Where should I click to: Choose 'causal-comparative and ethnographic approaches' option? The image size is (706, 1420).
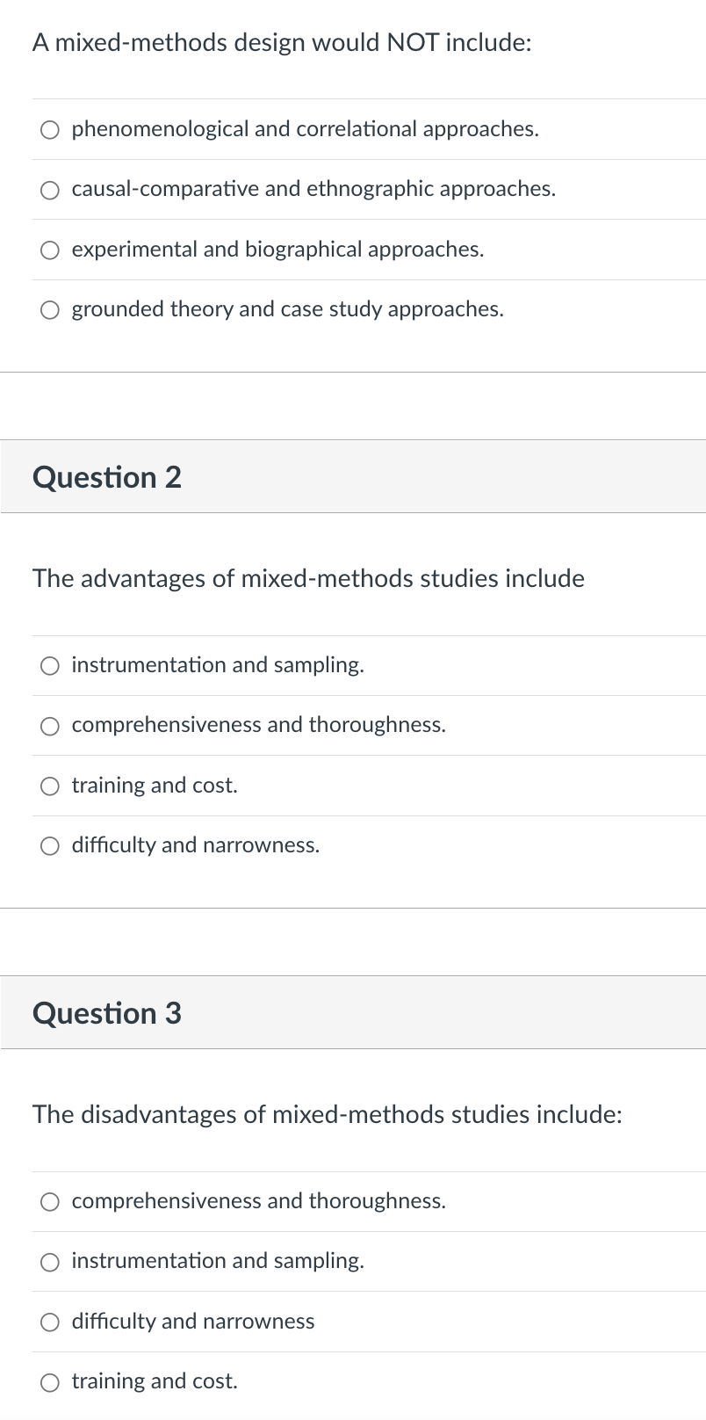coord(49,190)
